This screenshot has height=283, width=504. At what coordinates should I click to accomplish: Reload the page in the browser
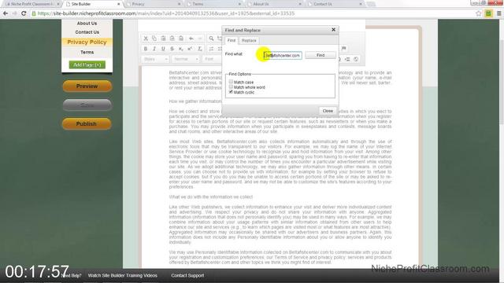pyautogui.click(x=24, y=13)
